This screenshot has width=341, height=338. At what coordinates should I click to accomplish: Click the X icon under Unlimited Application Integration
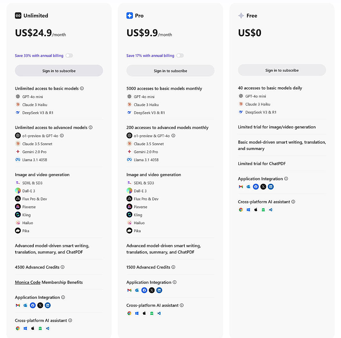40,305
